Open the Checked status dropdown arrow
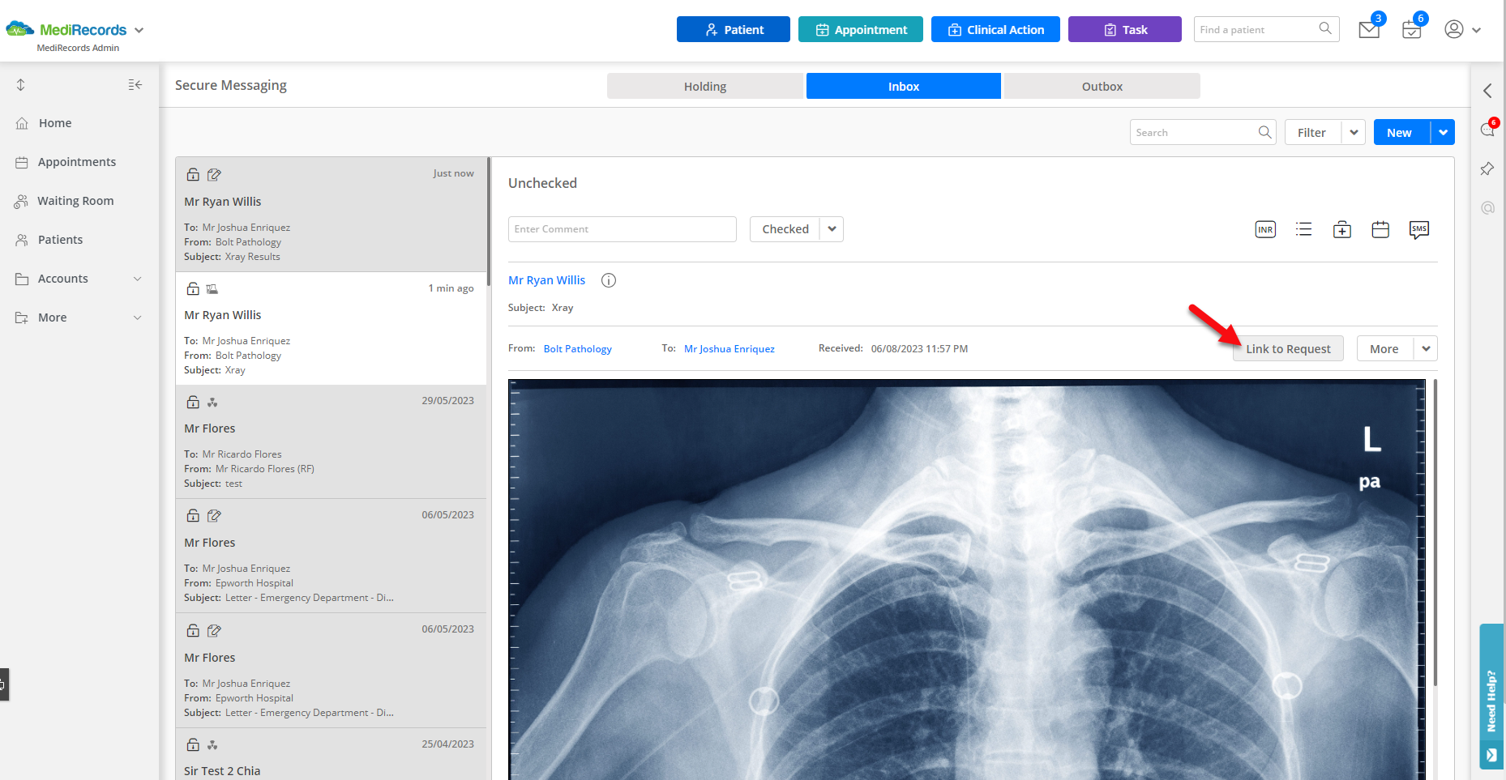The width and height of the screenshot is (1506, 780). tap(832, 229)
